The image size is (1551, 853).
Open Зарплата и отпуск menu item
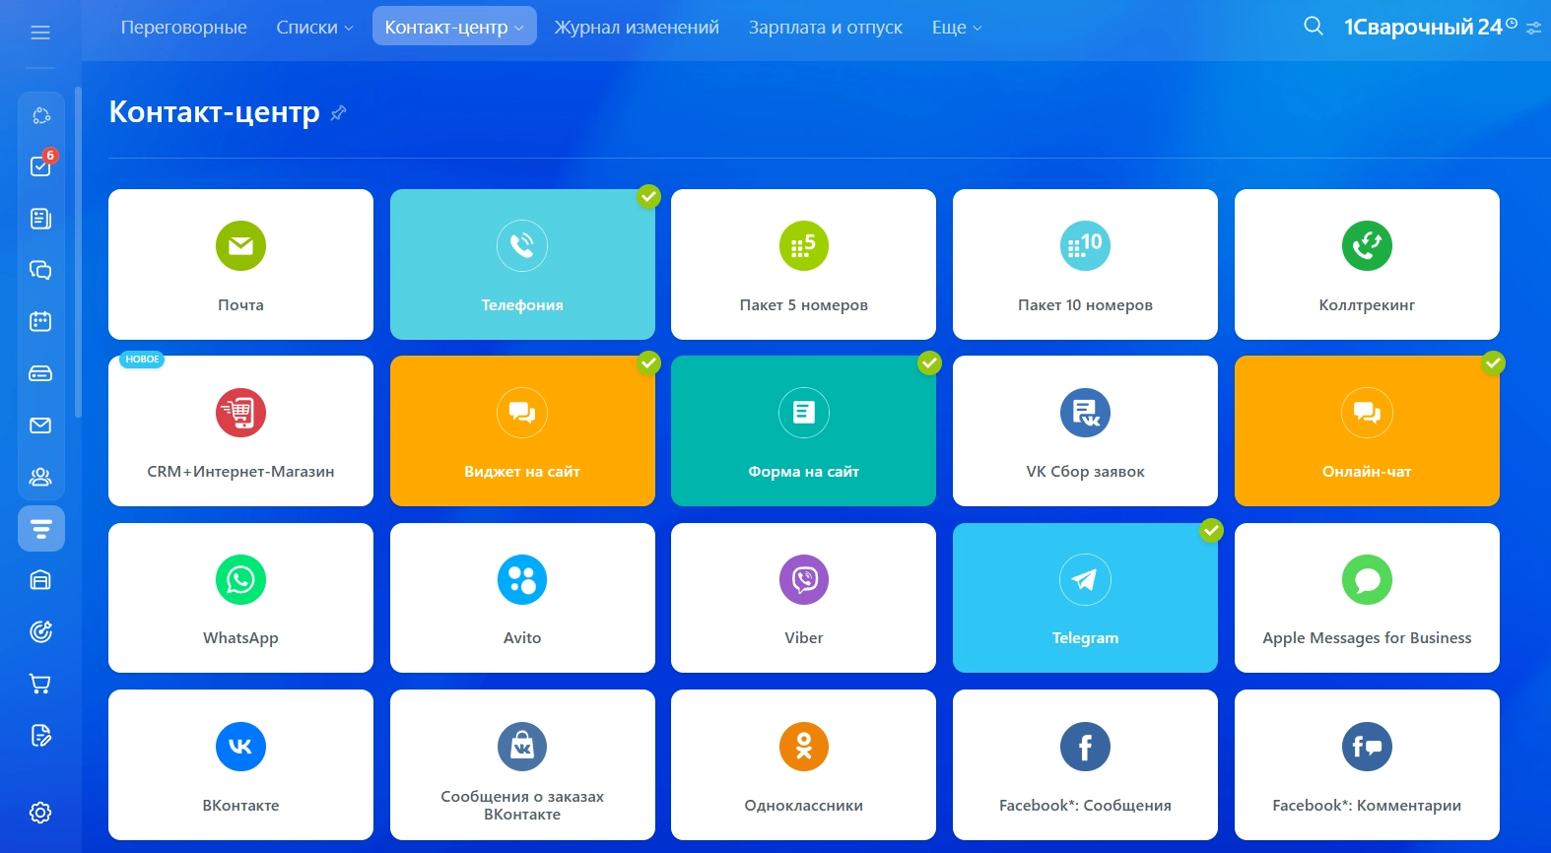[x=826, y=28]
